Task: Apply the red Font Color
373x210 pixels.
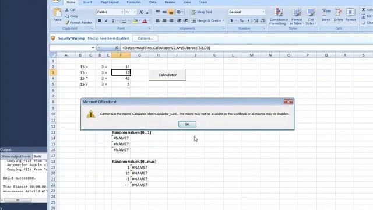Action: click(x=145, y=21)
